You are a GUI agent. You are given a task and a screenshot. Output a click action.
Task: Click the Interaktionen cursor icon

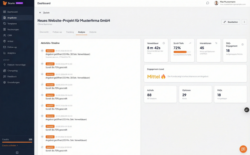pos(216,43)
